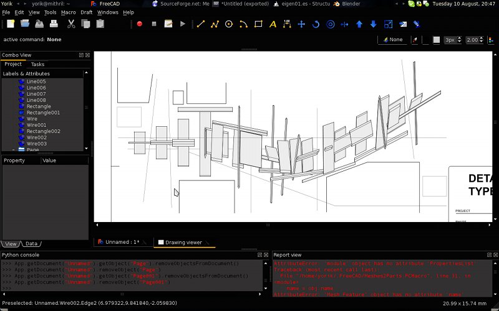Image resolution: width=499 pixels, height=311 pixels.
Task: Click the tree list scroll-down arrow
Action: 86,149
